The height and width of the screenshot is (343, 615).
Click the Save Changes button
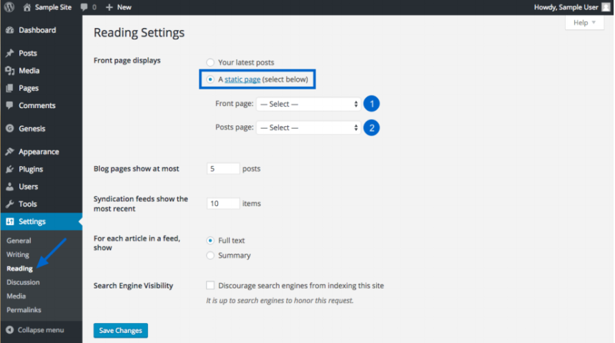120,330
